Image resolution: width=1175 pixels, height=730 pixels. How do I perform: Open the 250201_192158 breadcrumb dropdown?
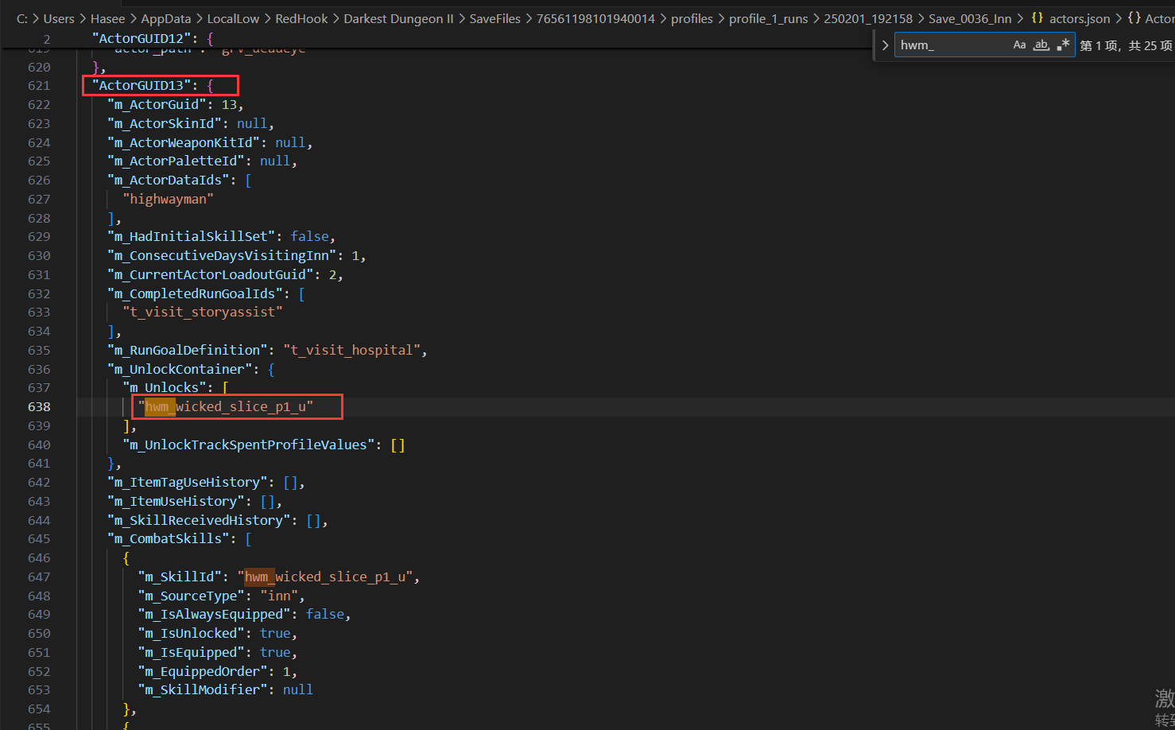[868, 18]
